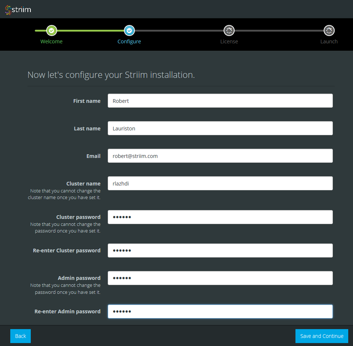Focus the First name field
The height and width of the screenshot is (346, 353).
click(x=220, y=101)
